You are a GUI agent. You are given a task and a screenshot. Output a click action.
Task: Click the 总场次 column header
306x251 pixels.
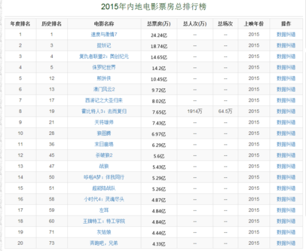tap(225, 24)
